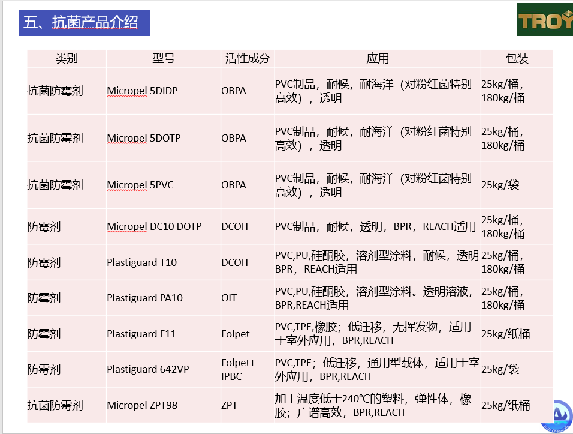Click the TROY logo in the corner

[x=545, y=22]
